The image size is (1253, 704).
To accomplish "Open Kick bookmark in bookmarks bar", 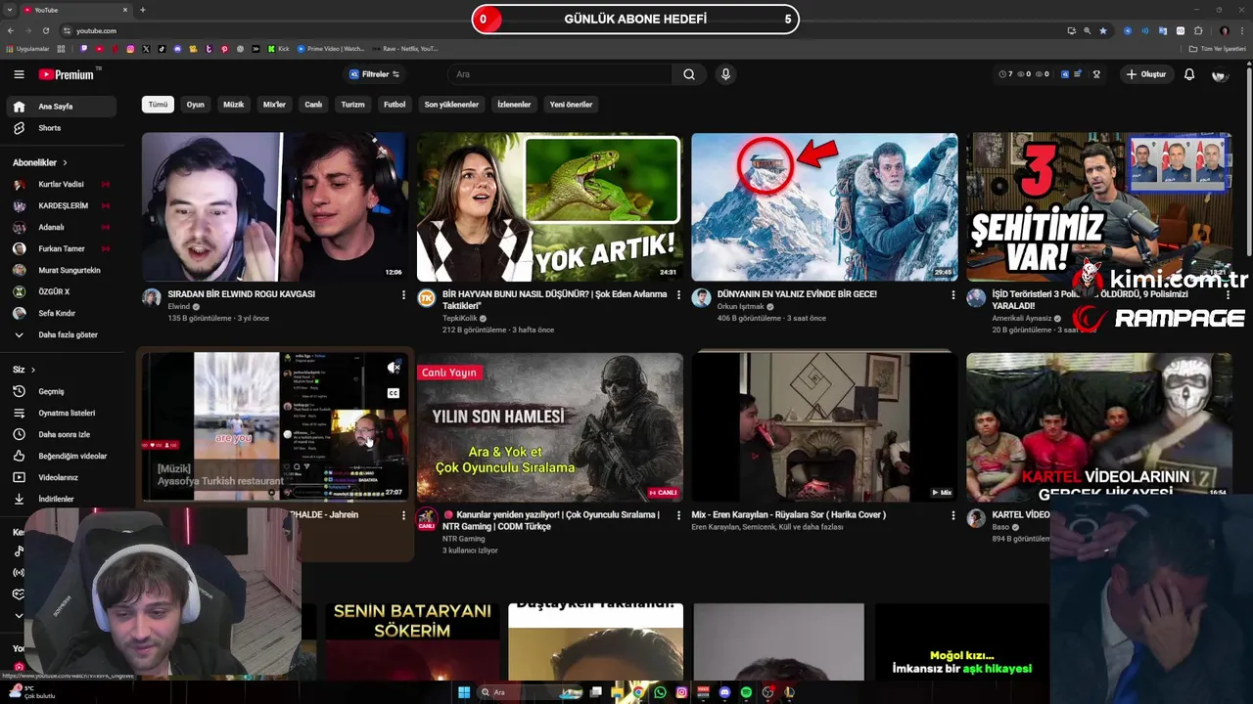I will [x=279, y=48].
